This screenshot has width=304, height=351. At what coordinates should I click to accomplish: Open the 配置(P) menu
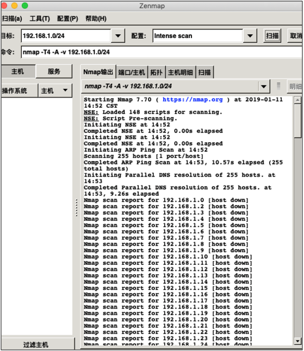coord(67,19)
